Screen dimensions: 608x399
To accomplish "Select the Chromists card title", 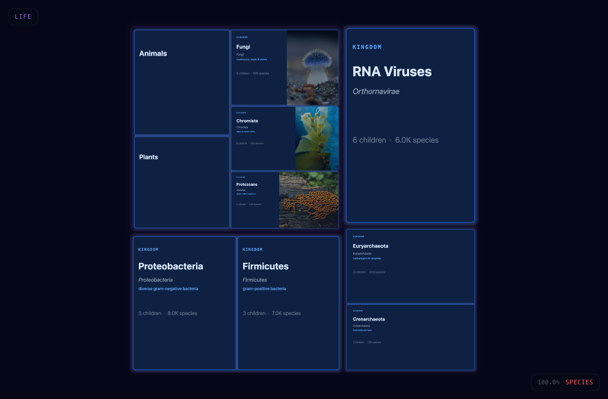I will pyautogui.click(x=247, y=121).
